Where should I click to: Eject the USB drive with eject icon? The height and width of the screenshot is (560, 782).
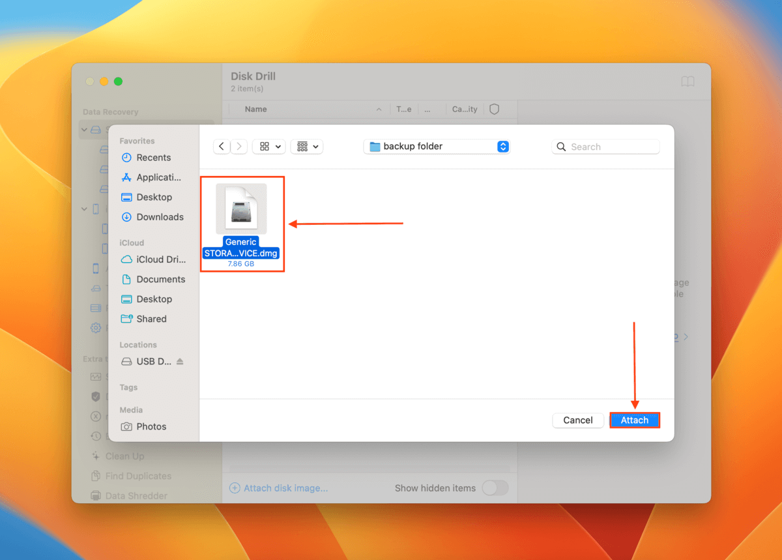tap(180, 361)
